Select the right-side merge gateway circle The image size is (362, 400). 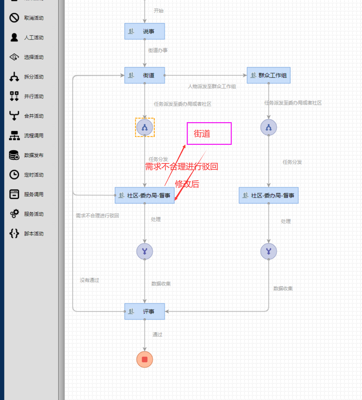(x=269, y=251)
